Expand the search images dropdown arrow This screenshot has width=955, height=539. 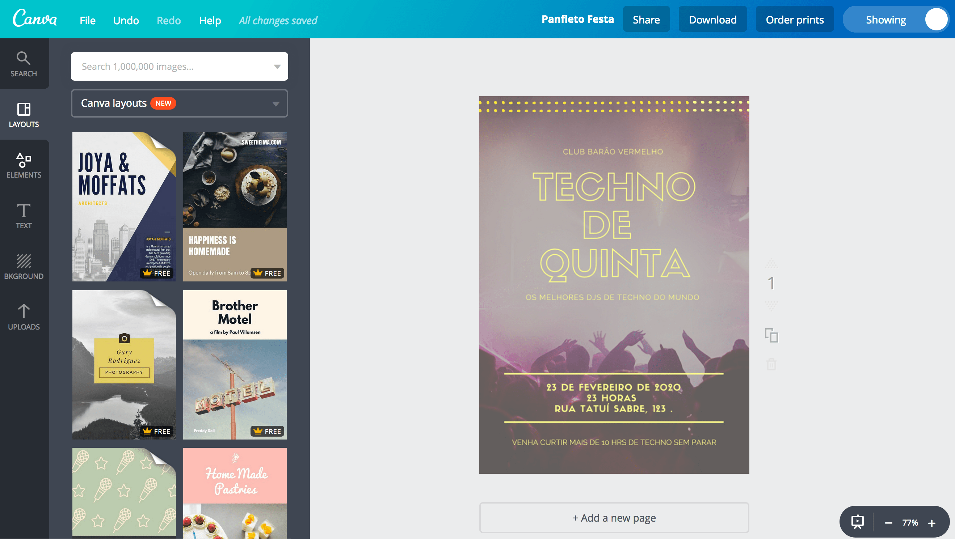pos(277,67)
